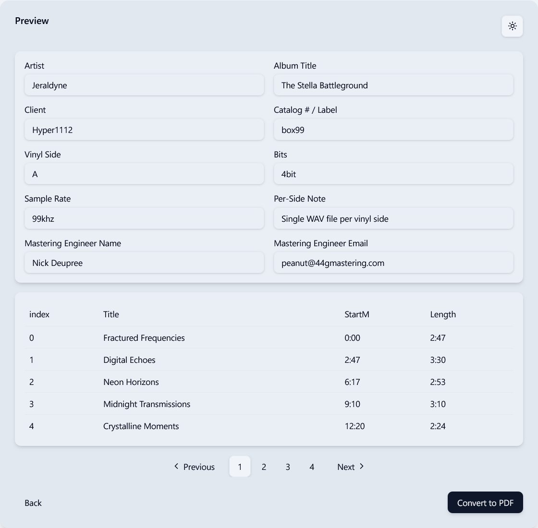Click the Mastering Engineer Email field
The image size is (538, 528).
click(393, 263)
